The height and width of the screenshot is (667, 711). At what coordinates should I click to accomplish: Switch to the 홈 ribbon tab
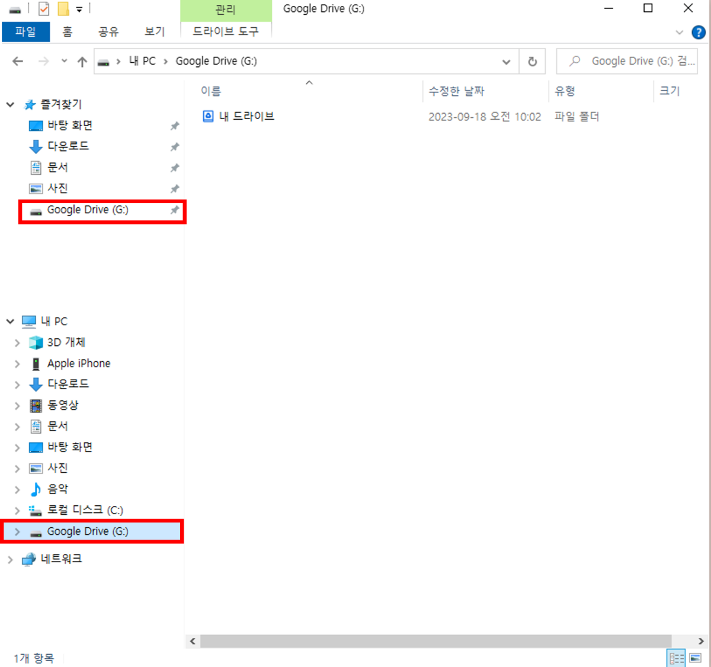pos(68,31)
